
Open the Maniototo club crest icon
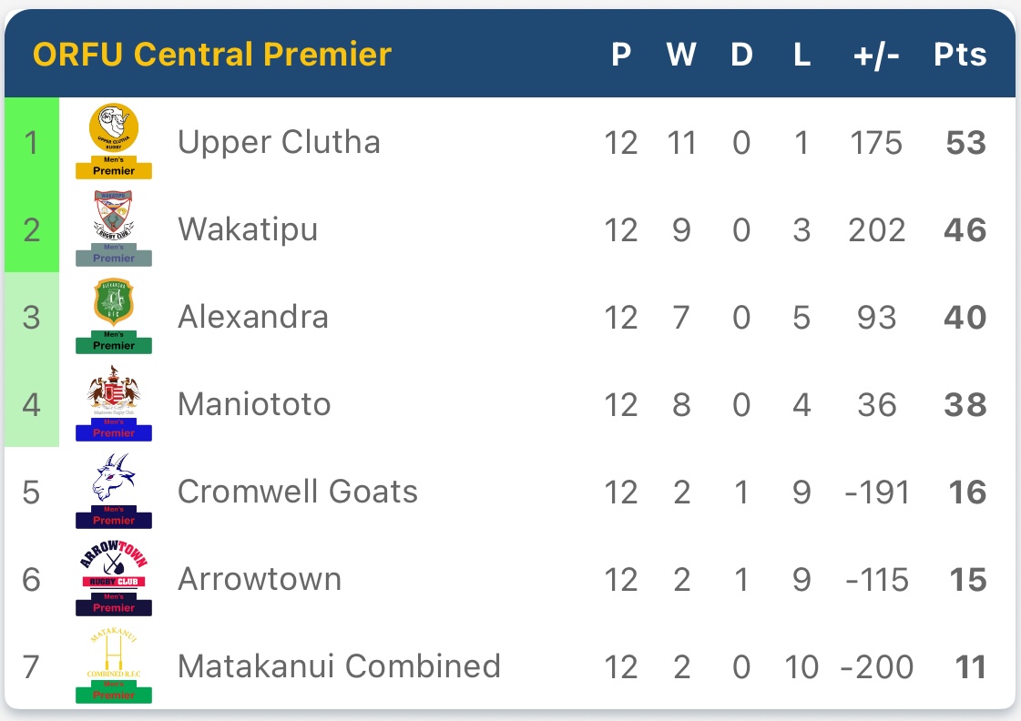click(114, 402)
